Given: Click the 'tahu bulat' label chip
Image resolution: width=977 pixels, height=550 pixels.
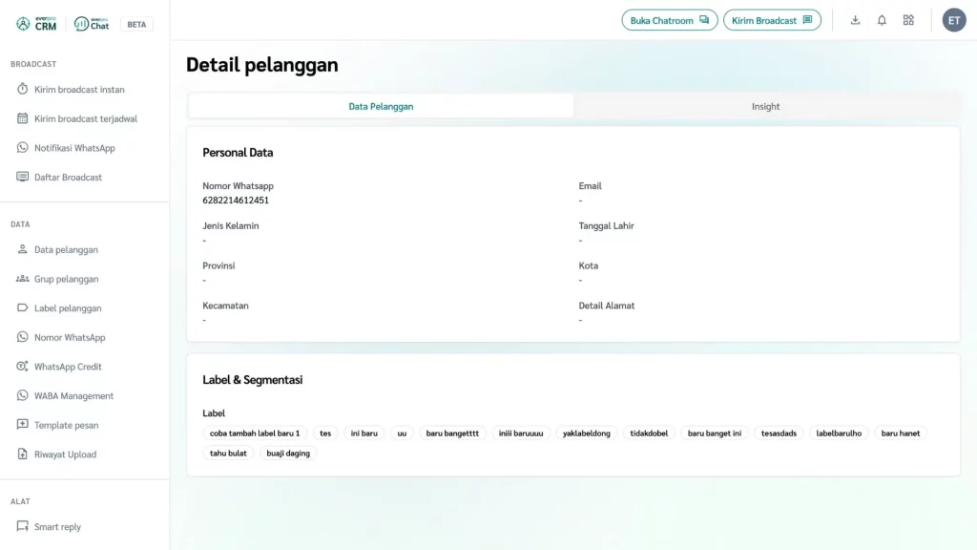Looking at the screenshot, I should tap(228, 454).
